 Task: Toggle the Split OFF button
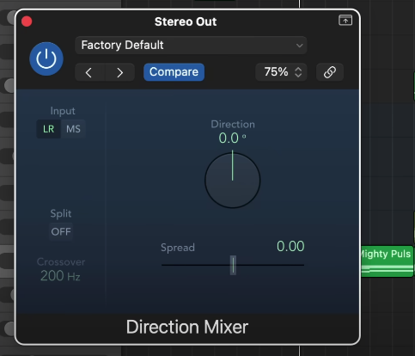coord(61,231)
